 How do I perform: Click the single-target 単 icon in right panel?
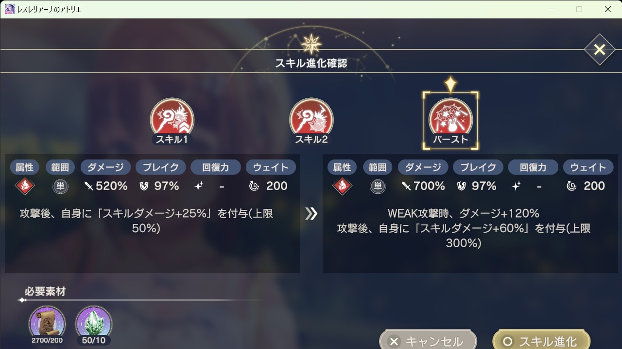tap(378, 186)
